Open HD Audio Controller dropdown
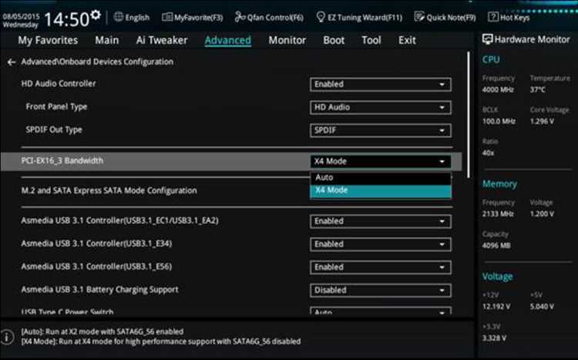This screenshot has width=578, height=360. pos(381,85)
